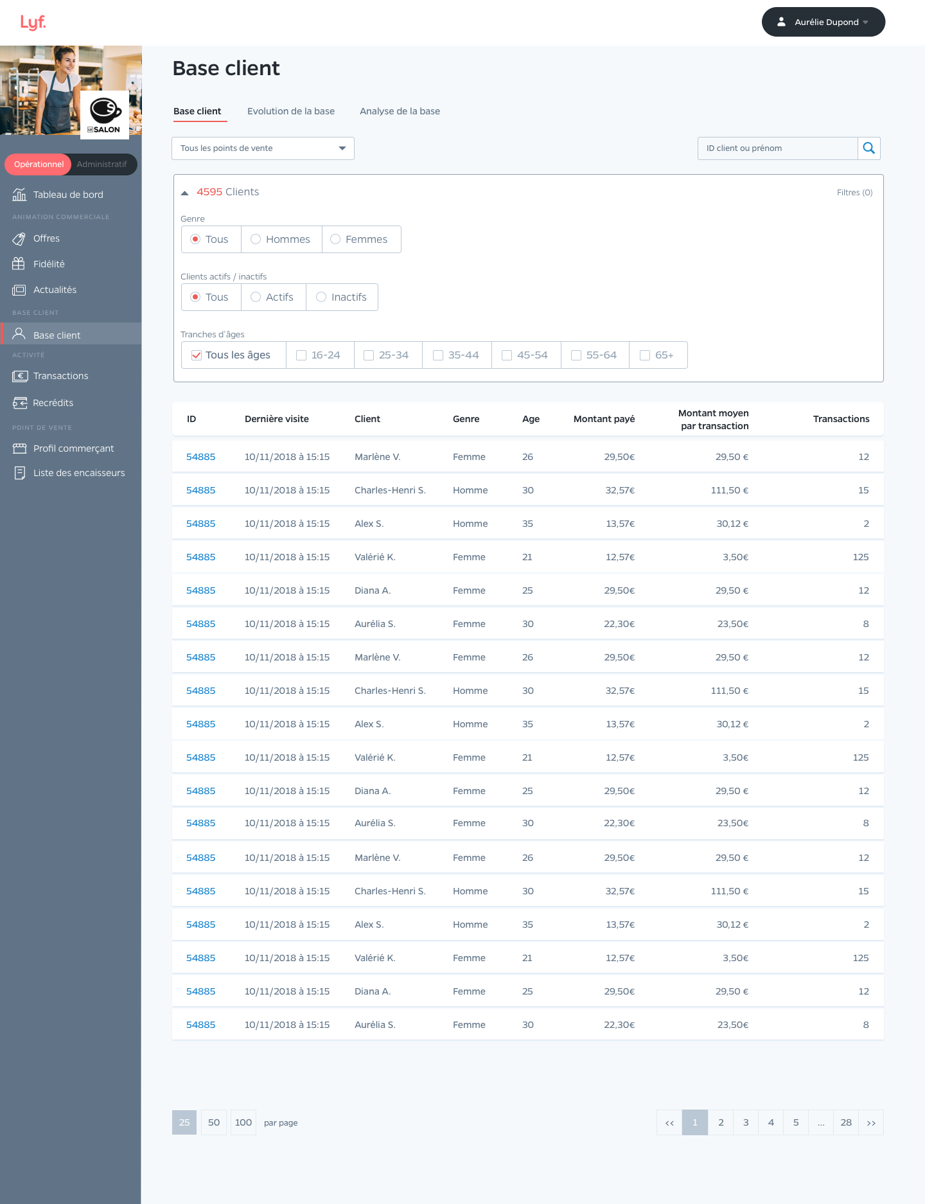Open client ID 54885 for Marlène V. first row
This screenshot has height=1204, width=925.
point(200,457)
